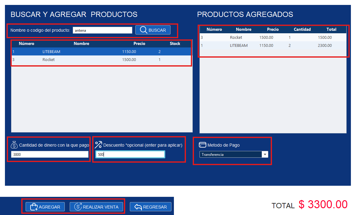362x215 pixels.
Task: Click the discount field showing 500
Action: click(130, 154)
